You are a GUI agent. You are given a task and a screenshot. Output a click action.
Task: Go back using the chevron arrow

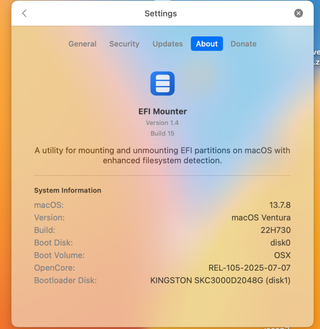(x=24, y=13)
